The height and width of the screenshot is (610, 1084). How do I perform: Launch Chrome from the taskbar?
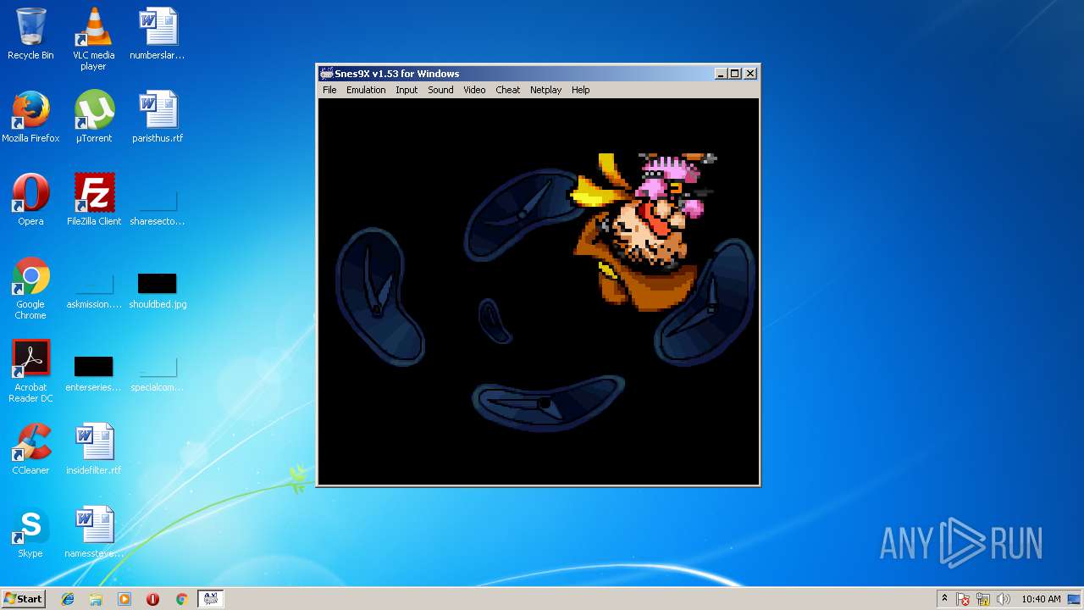click(x=181, y=599)
